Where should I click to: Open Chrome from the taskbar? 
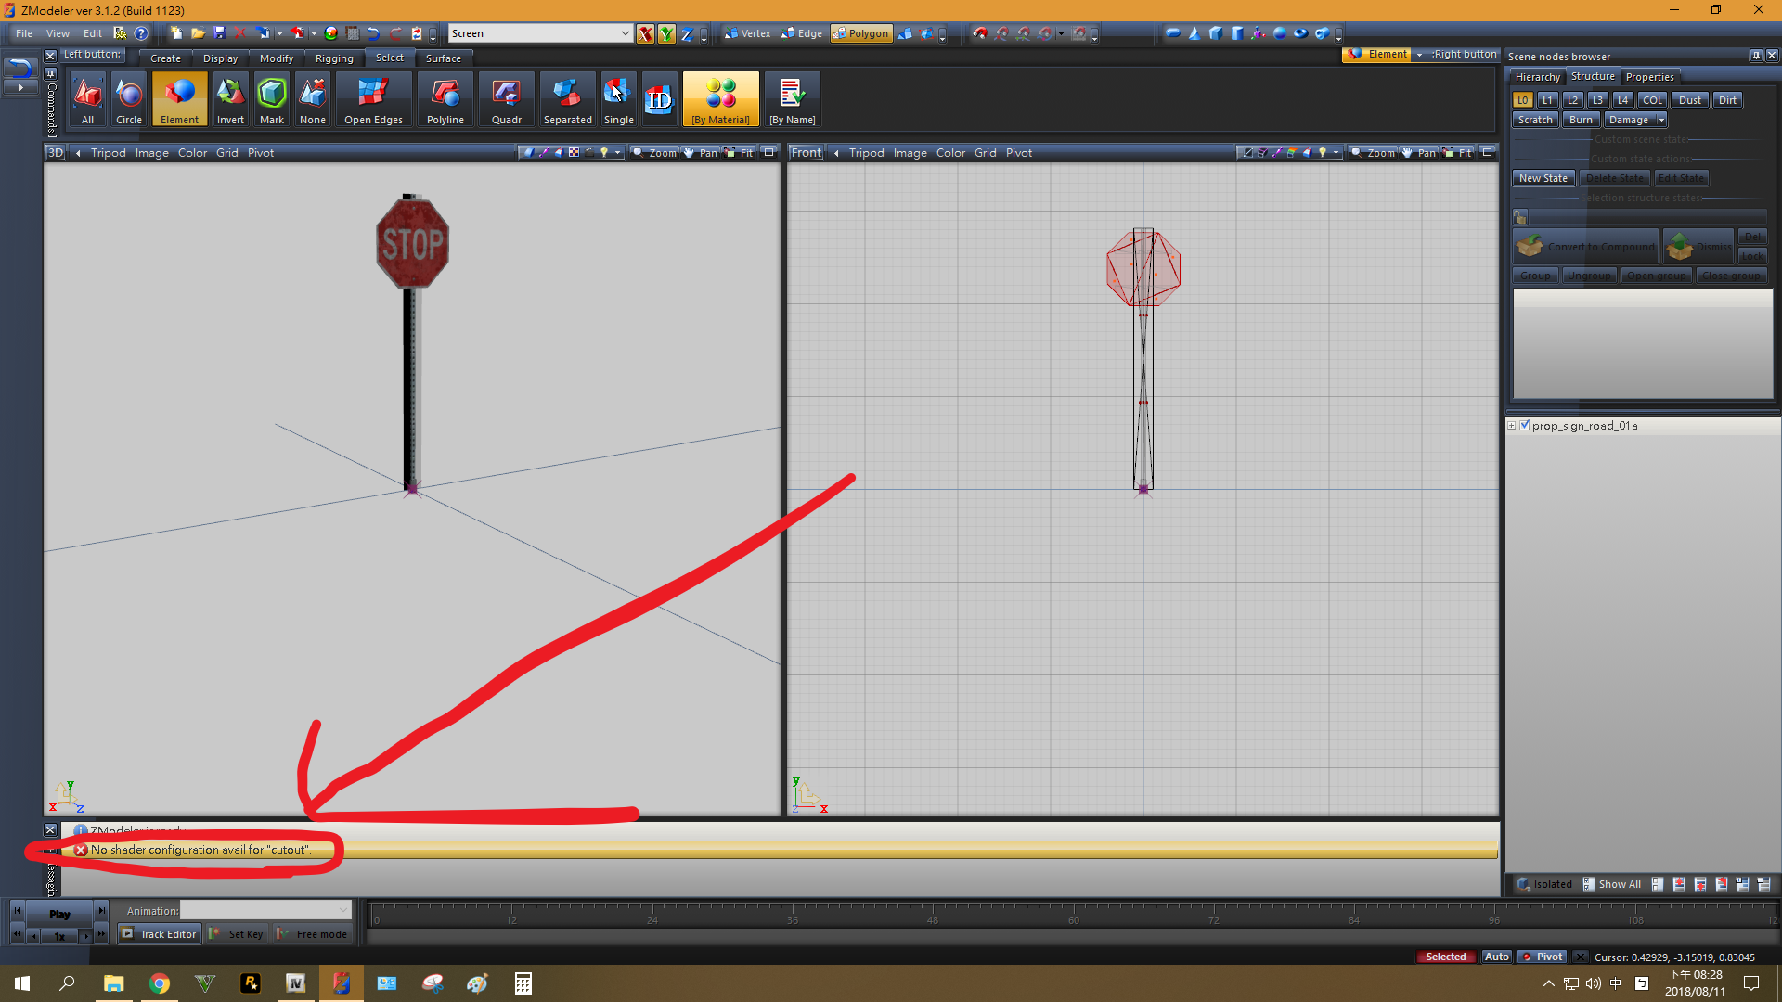[160, 983]
